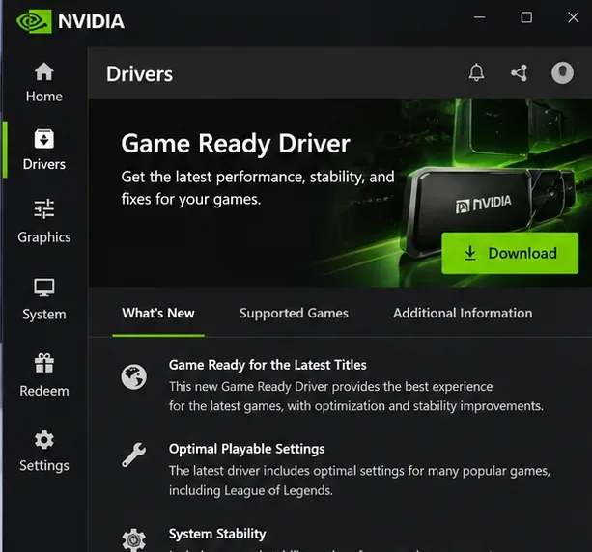Screen dimensions: 592x552
Task: Select the 'System Stability' heading
Action: click(x=217, y=534)
